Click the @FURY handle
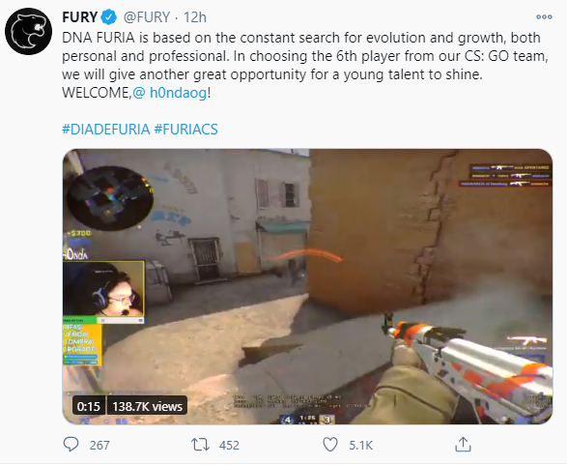The height and width of the screenshot is (465, 567). coord(147,17)
